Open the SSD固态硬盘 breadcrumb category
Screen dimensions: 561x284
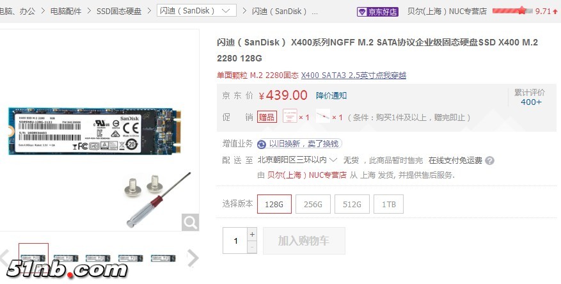tap(119, 11)
